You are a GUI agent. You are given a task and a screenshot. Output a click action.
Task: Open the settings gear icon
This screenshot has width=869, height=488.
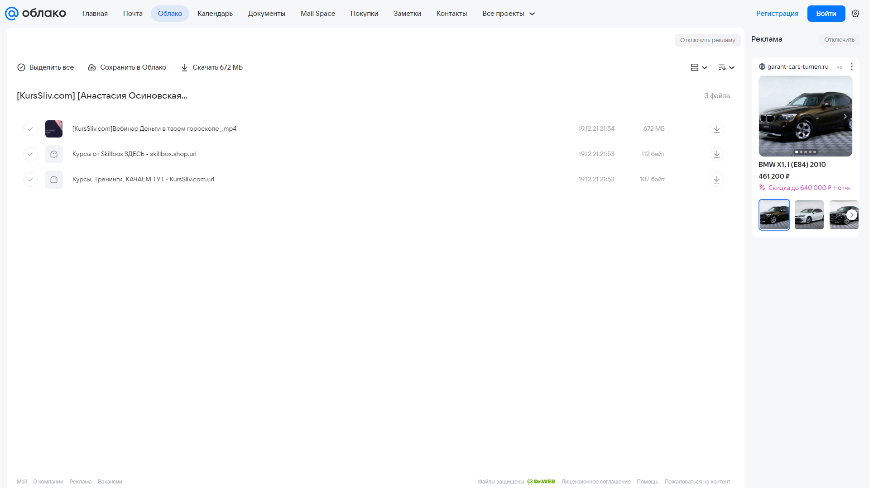(x=855, y=14)
